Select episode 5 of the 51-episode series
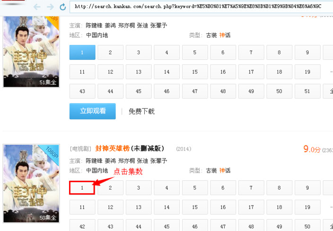This screenshot has width=333, height=231. 195,52
